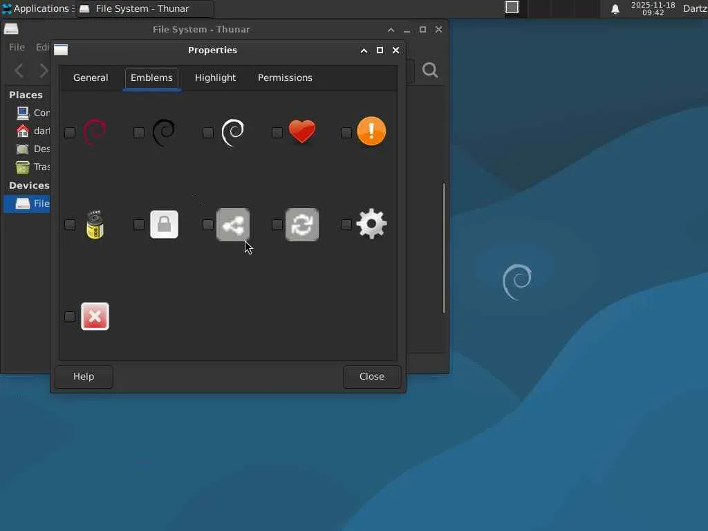This screenshot has width=708, height=531.
Task: Select the orange exclamation important emblem
Action: tap(371, 131)
